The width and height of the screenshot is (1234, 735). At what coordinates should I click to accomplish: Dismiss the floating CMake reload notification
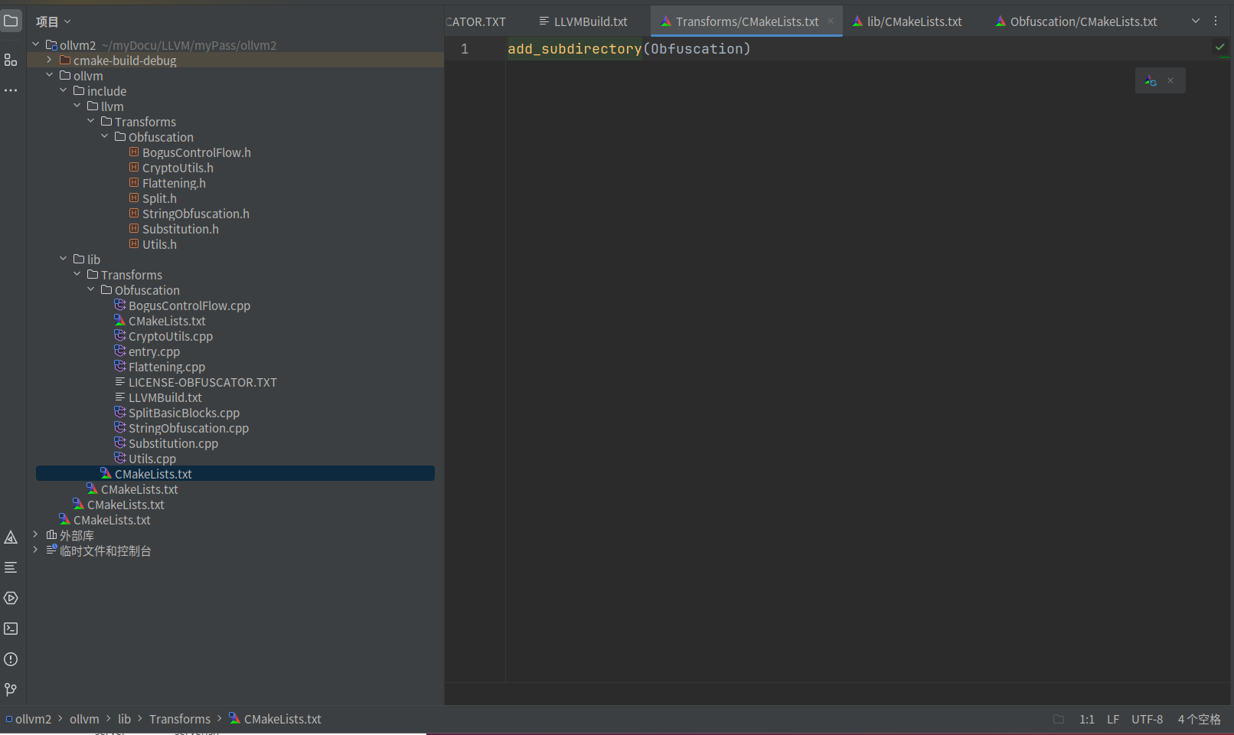[1170, 80]
